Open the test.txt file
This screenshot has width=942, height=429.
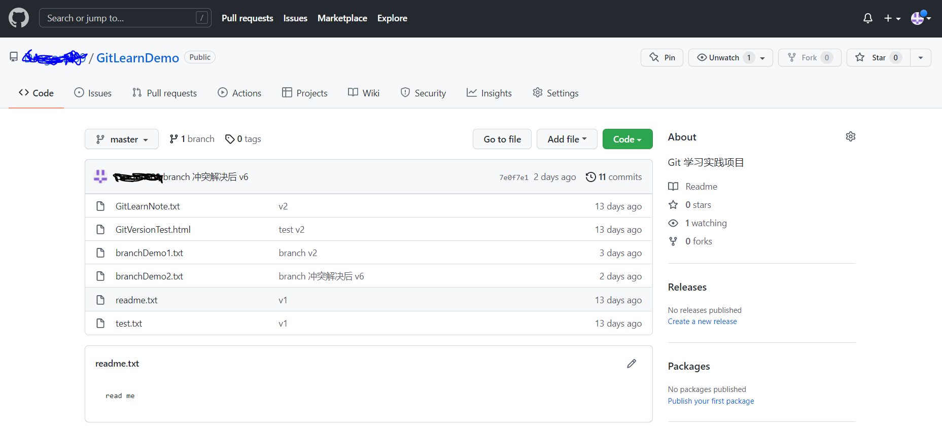129,324
